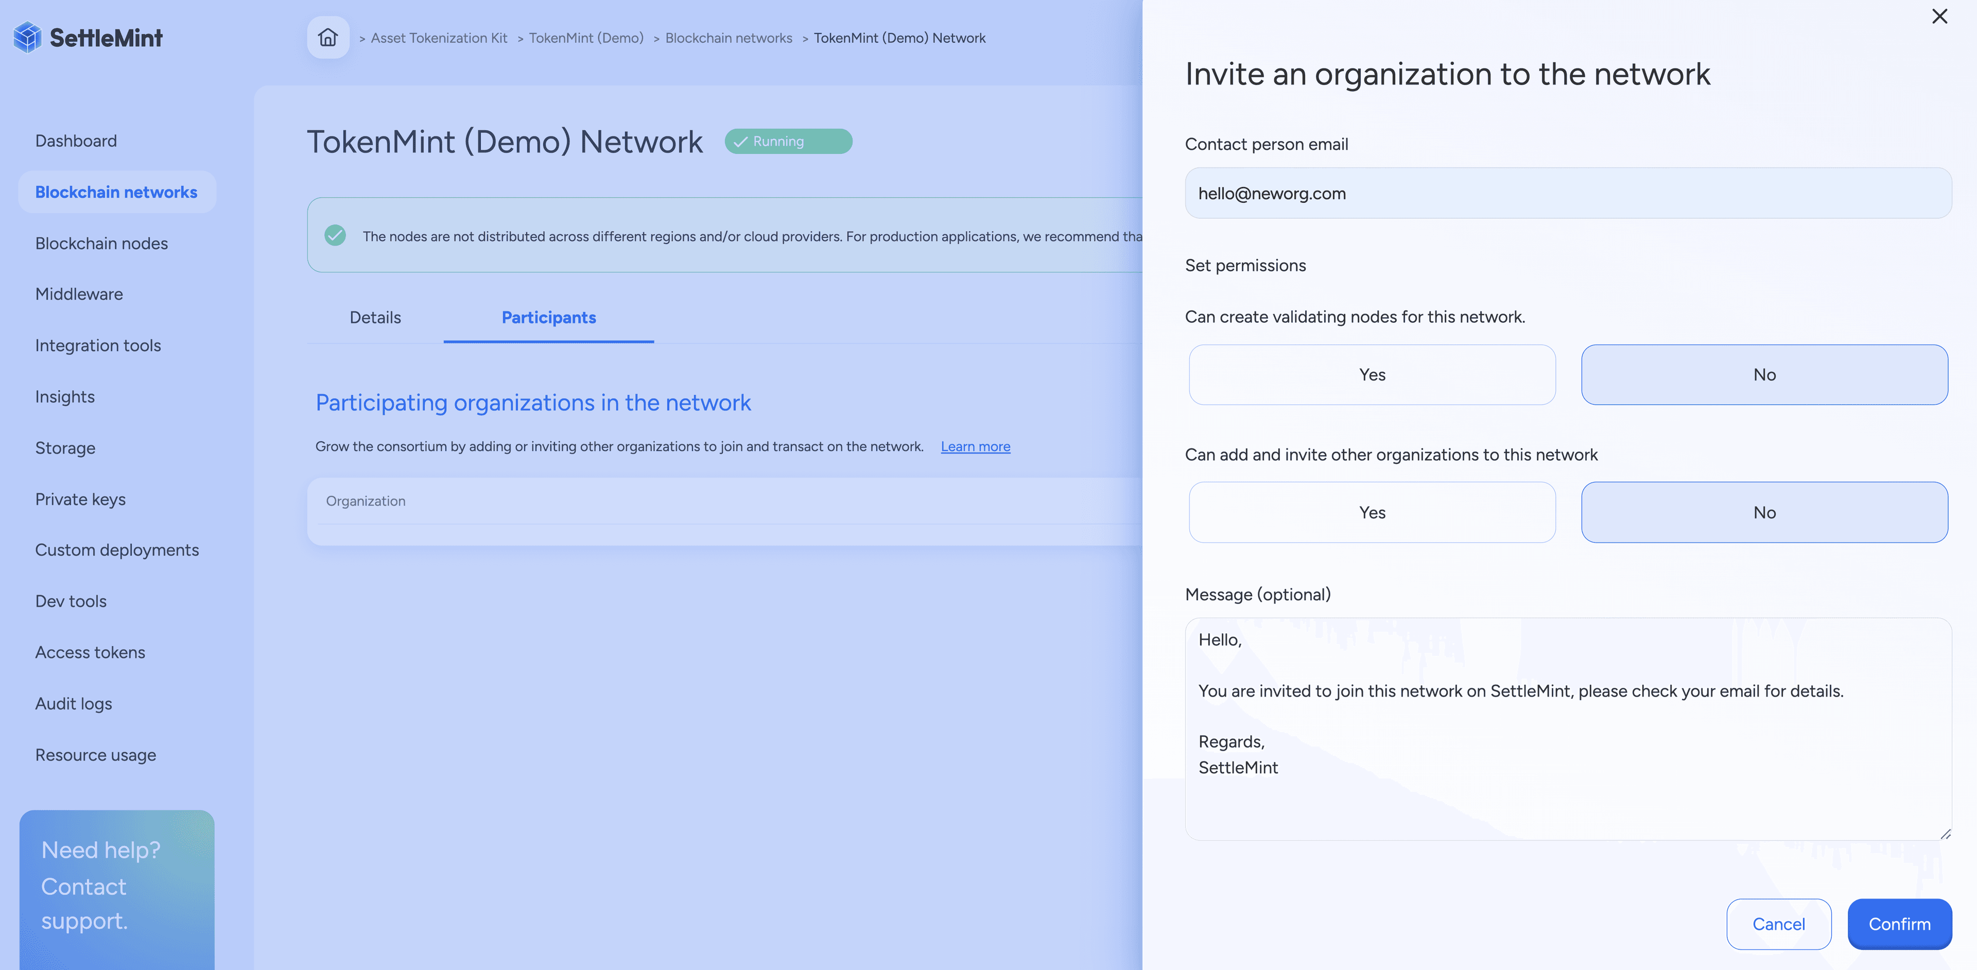Click the Contact person email field
This screenshot has width=1977, height=970.
pos(1568,194)
